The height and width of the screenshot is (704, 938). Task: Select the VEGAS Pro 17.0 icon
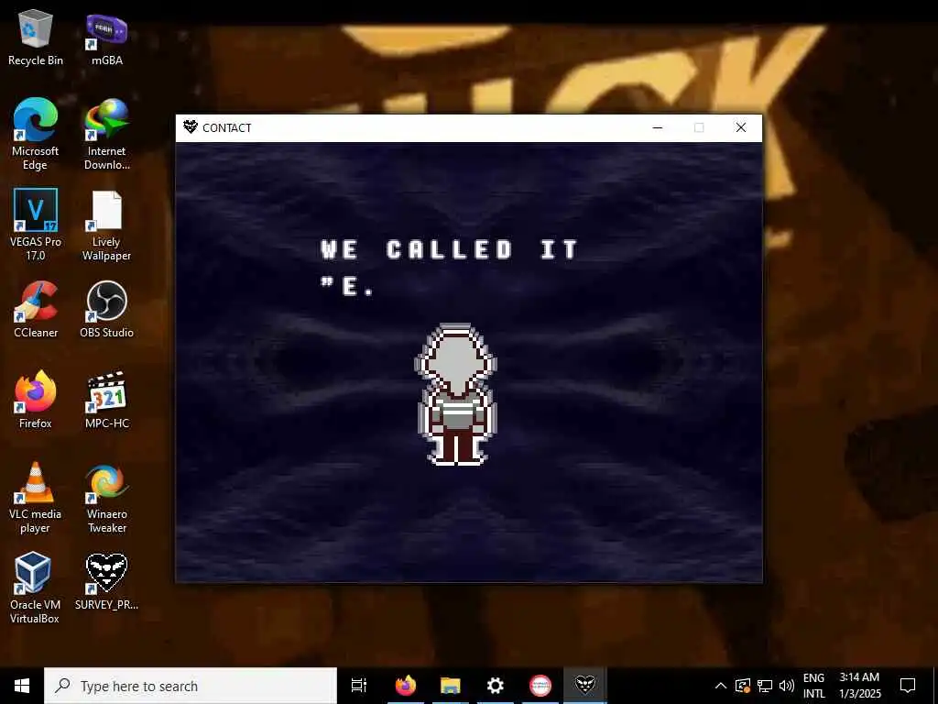click(36, 225)
